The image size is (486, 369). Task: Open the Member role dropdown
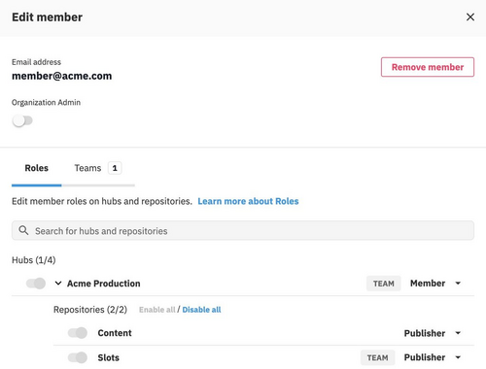coord(435,284)
